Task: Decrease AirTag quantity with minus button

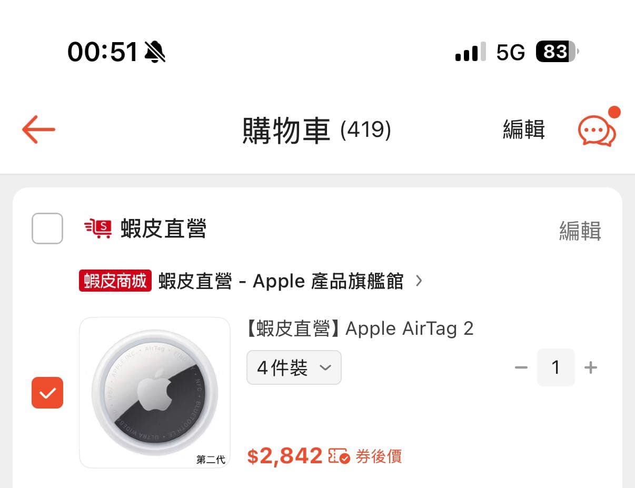Action: point(521,367)
